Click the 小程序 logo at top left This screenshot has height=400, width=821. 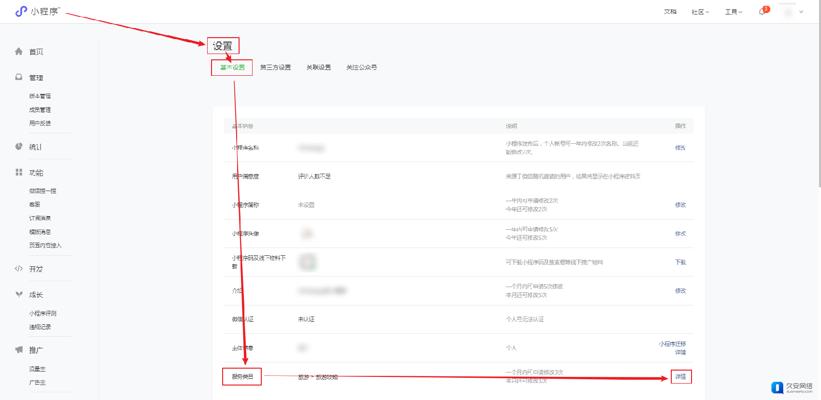(37, 11)
